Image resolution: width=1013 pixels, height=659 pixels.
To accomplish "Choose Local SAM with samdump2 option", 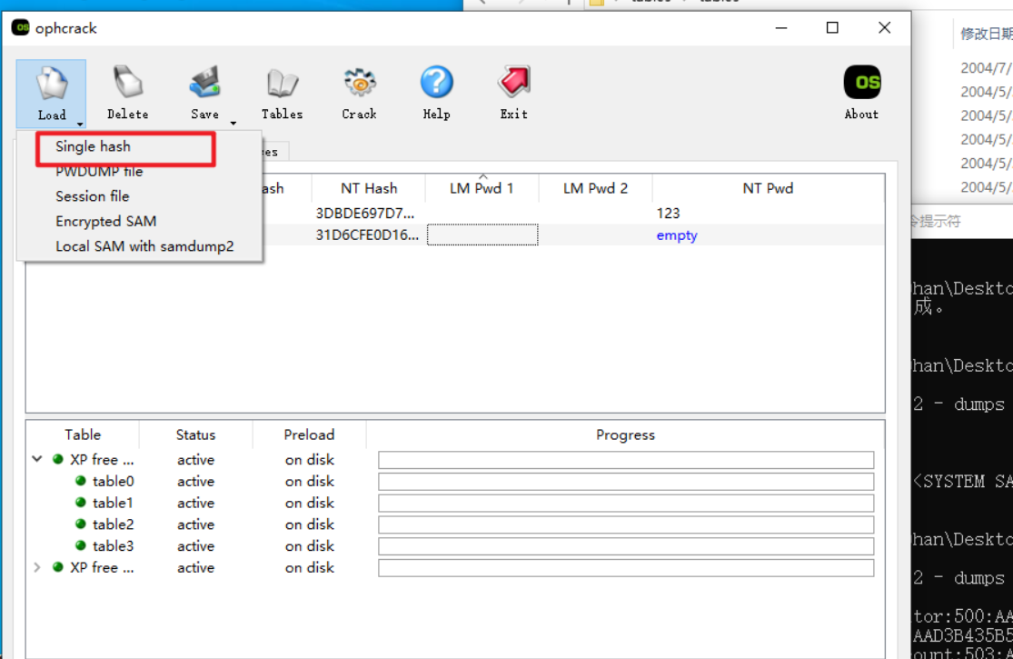I will (x=144, y=246).
